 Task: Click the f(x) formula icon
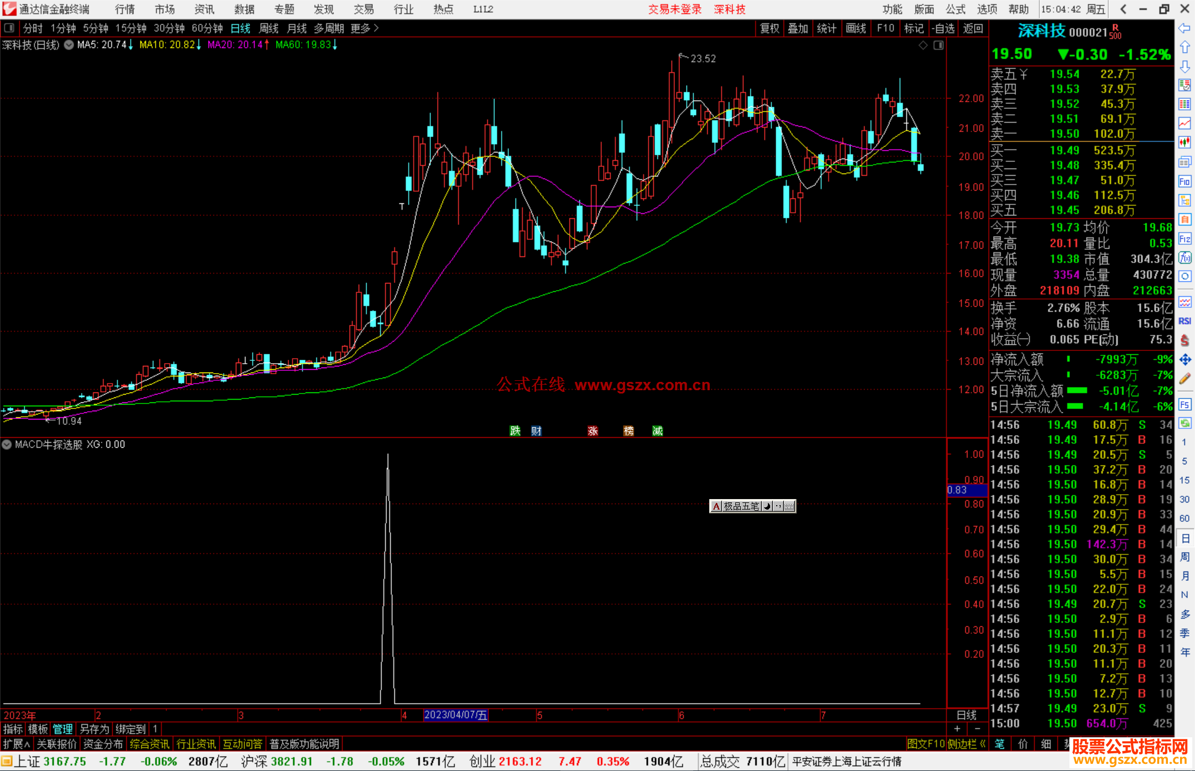[x=1184, y=258]
